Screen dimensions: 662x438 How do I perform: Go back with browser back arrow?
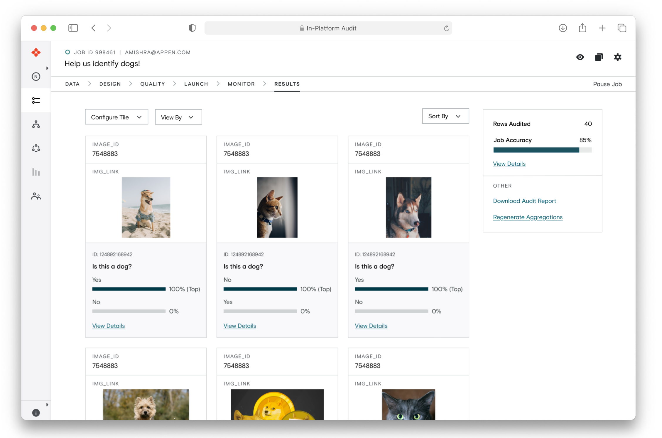point(93,28)
